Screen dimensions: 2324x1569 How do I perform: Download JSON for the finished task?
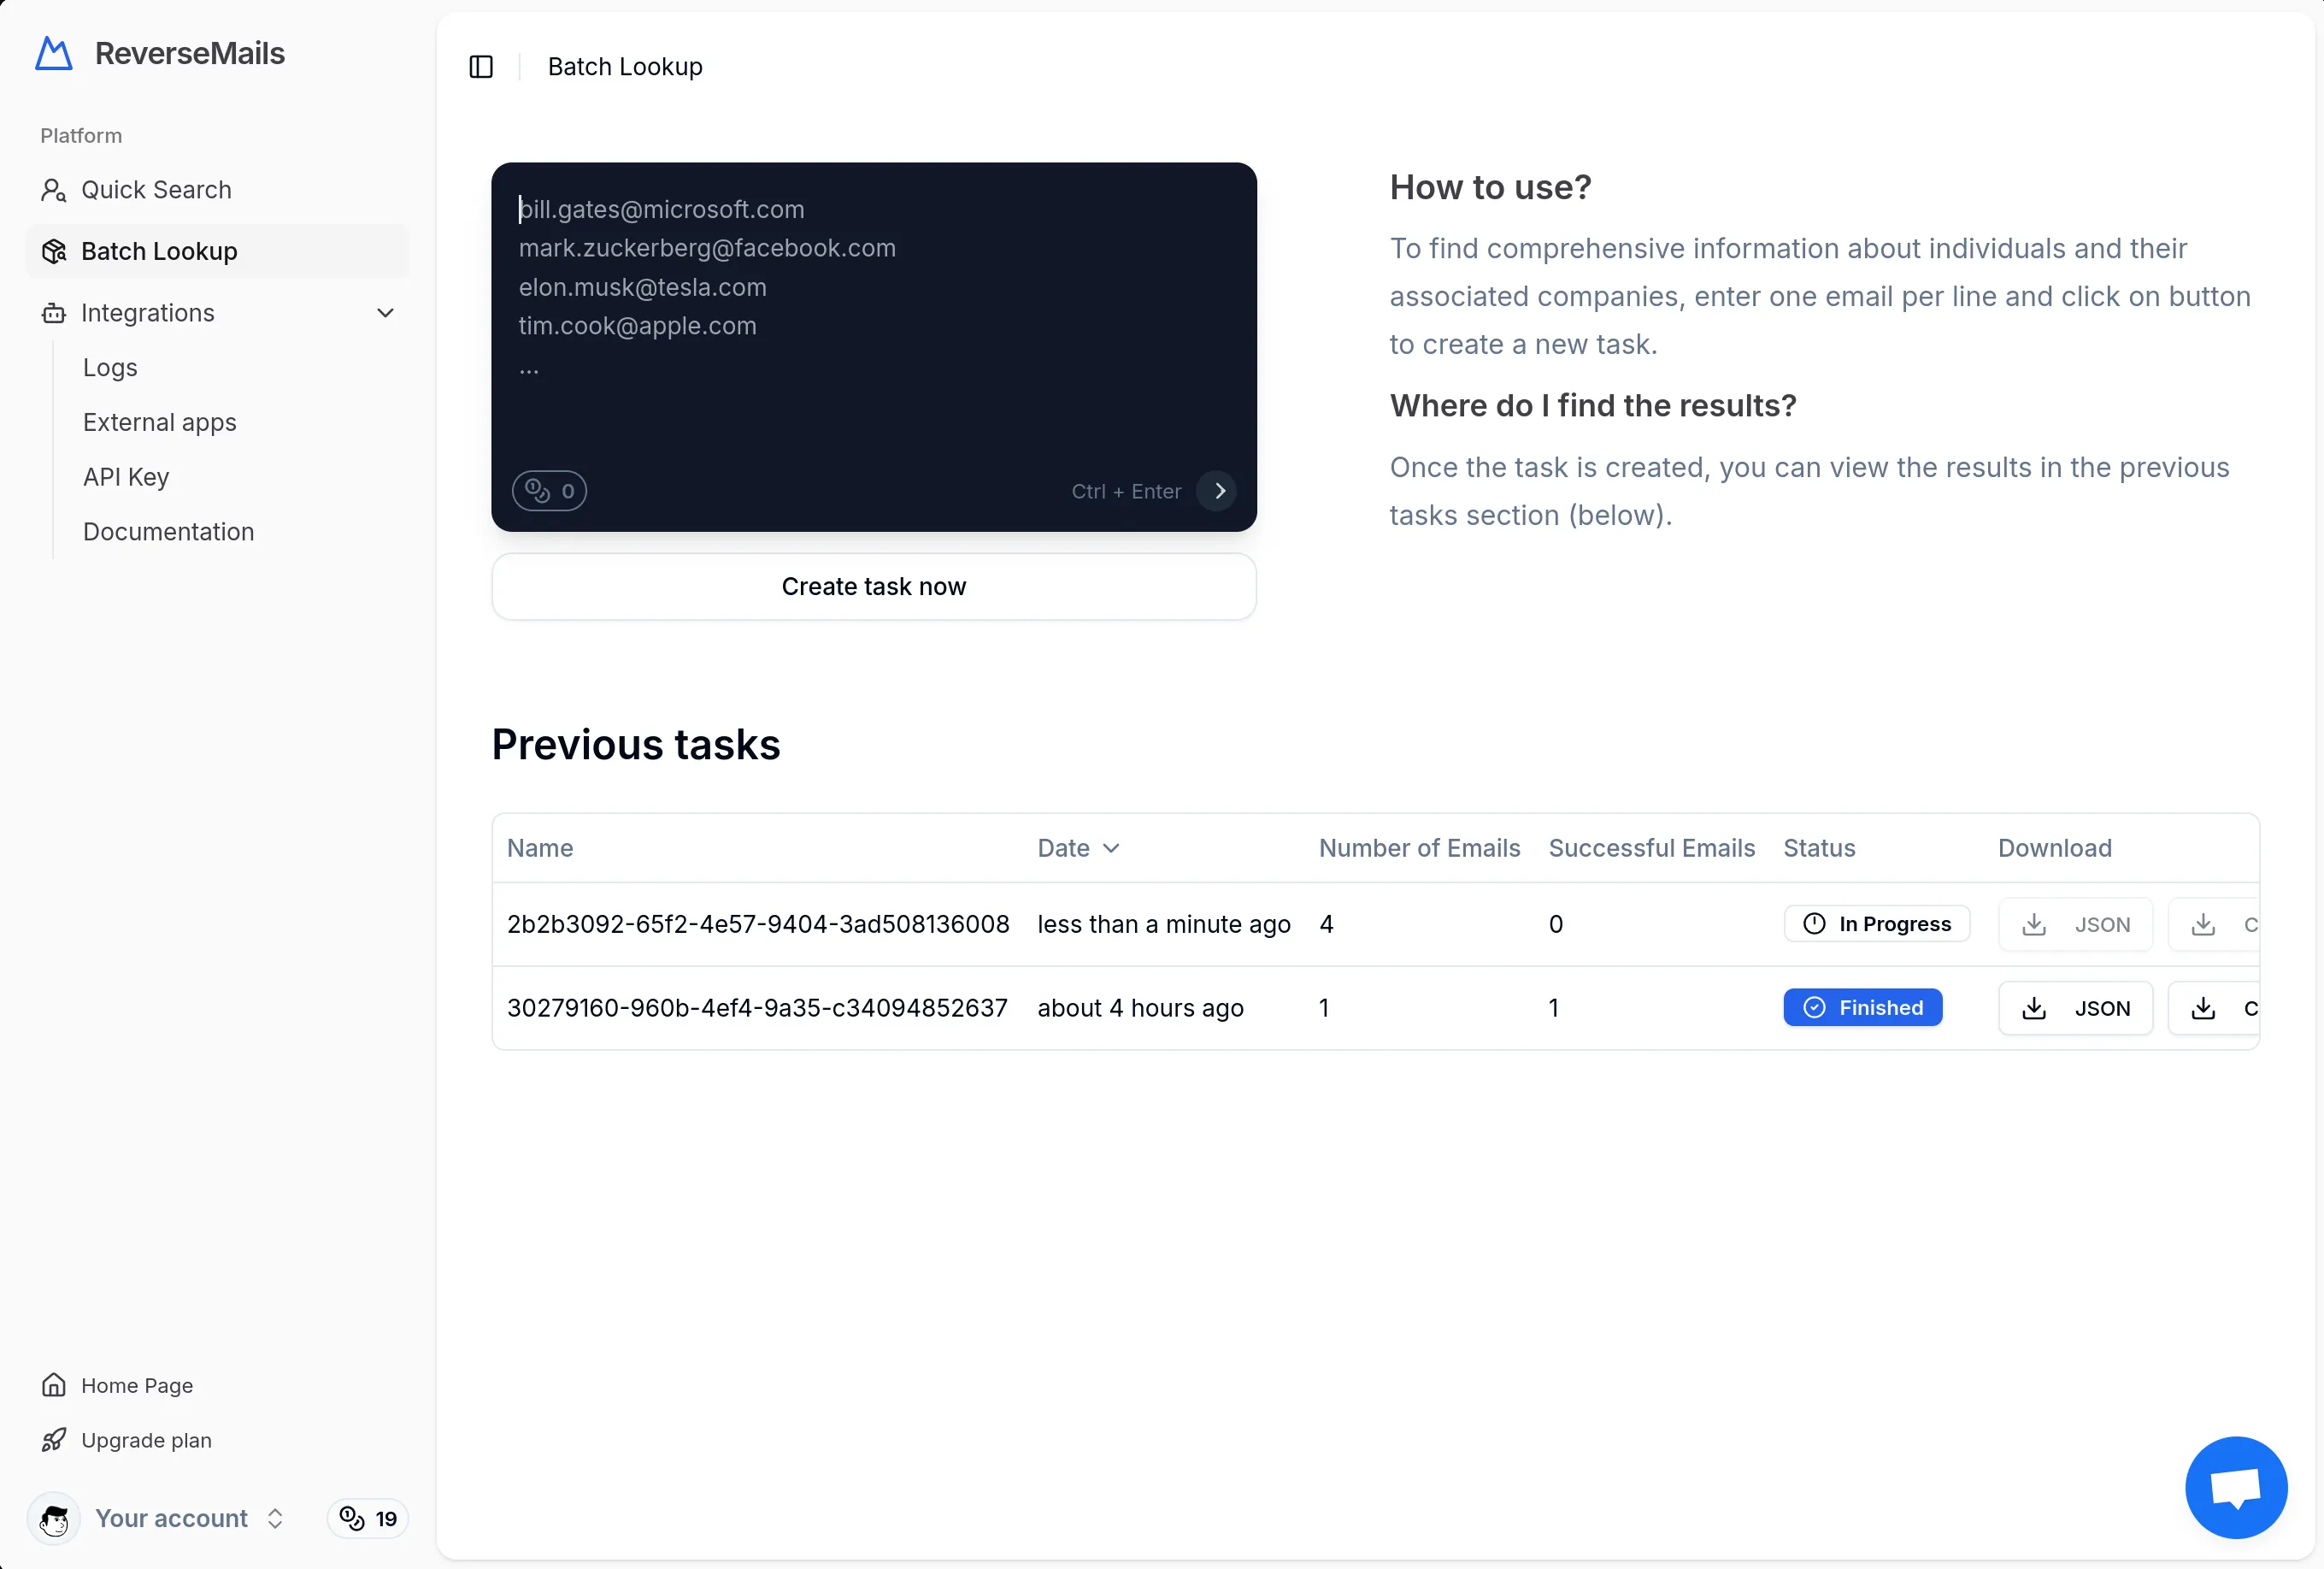(2074, 1007)
